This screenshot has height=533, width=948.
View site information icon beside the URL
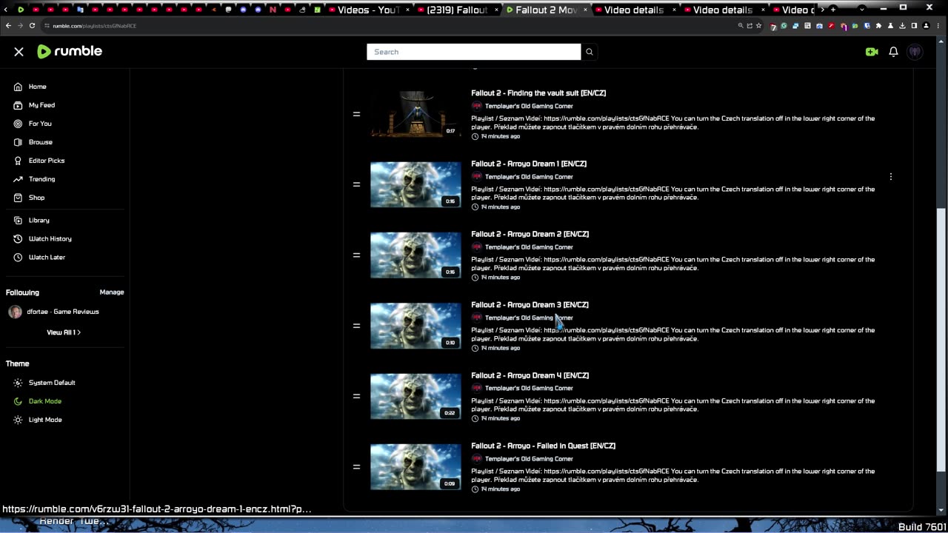47,25
